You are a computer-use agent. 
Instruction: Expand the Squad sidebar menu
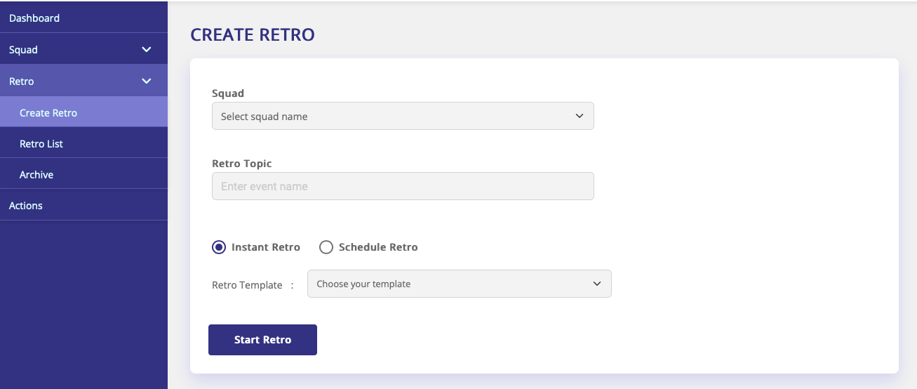coord(24,50)
